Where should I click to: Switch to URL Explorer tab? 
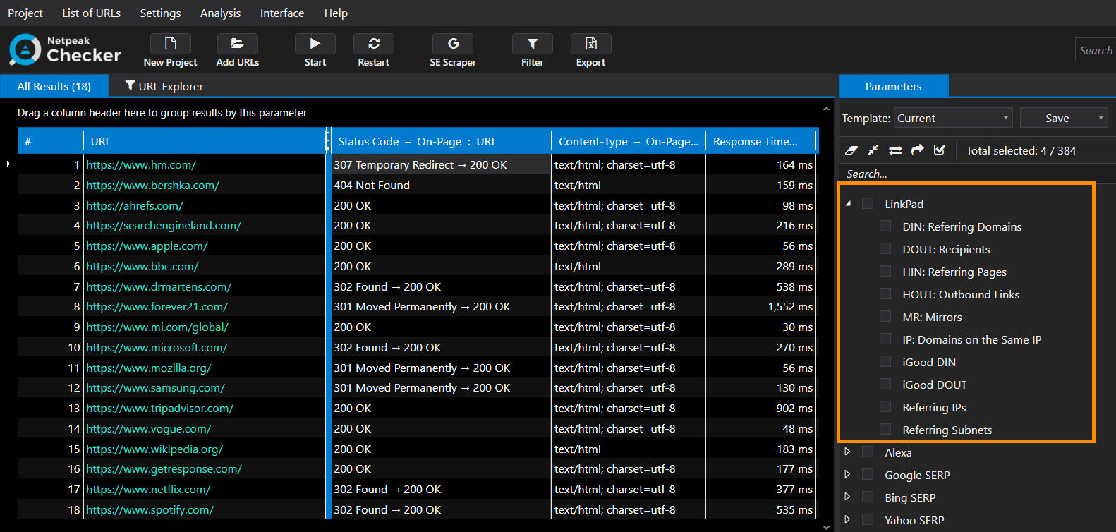pos(164,86)
